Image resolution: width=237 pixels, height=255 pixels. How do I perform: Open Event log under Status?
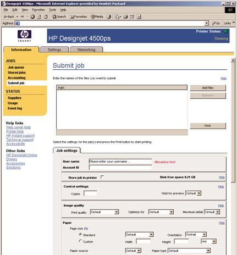[15, 108]
